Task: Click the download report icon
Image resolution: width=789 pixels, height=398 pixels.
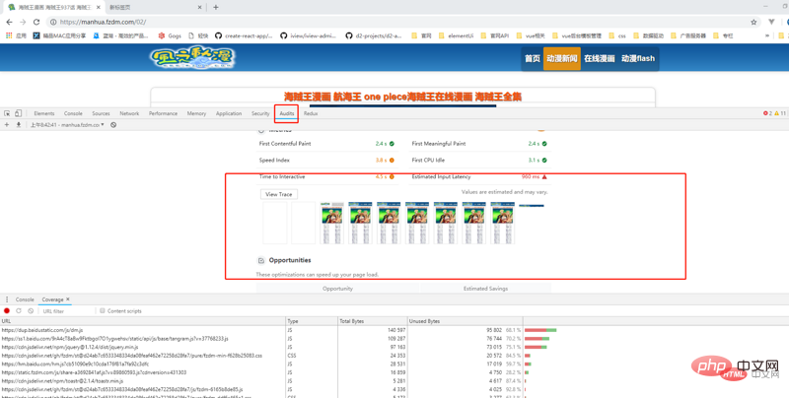Action: click(18, 125)
